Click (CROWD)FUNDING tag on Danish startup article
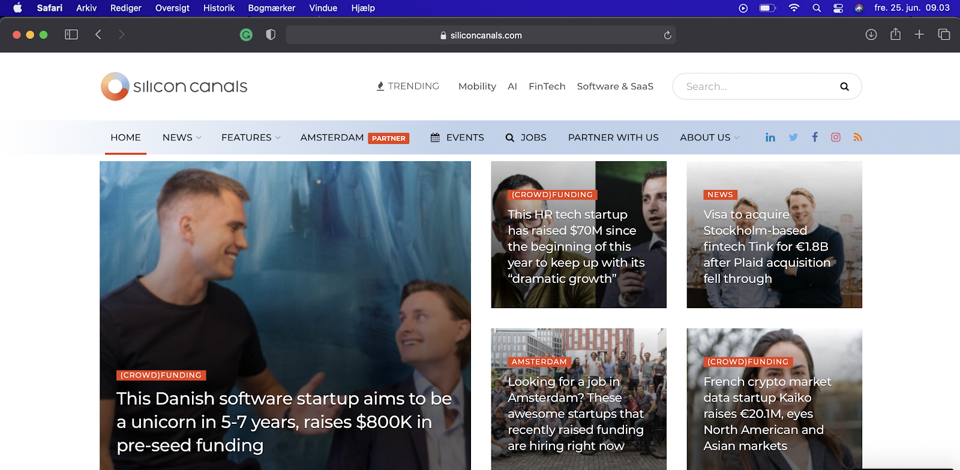 point(161,375)
